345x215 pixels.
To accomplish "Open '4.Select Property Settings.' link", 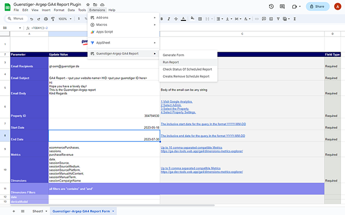I will pos(178,112).
